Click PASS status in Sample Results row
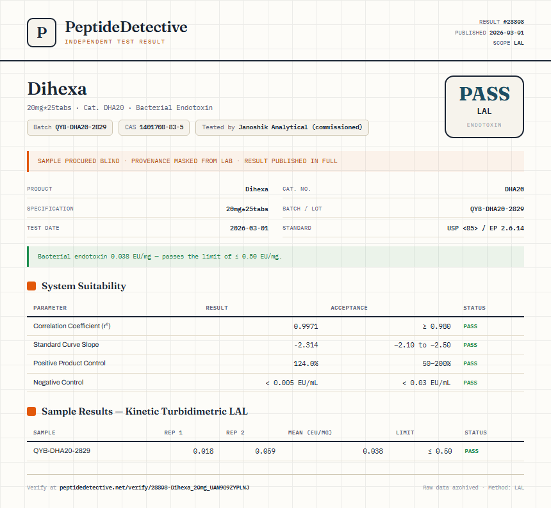The width and height of the screenshot is (551, 508). click(472, 451)
